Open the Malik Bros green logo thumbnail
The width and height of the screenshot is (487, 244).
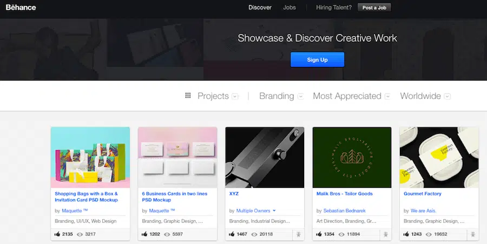click(x=352, y=157)
